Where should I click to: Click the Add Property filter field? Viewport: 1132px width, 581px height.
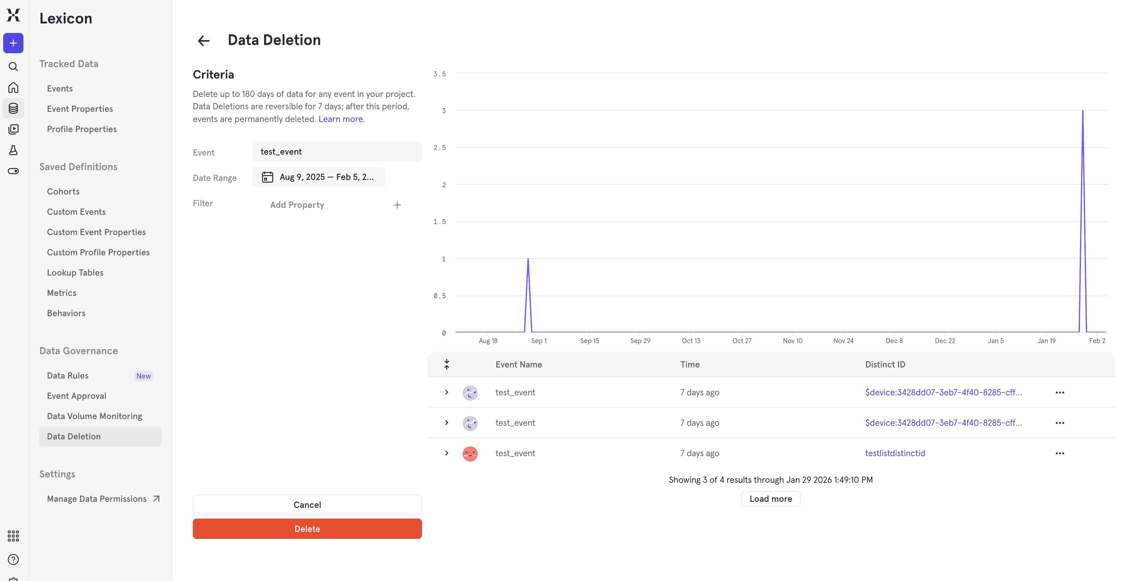point(297,205)
